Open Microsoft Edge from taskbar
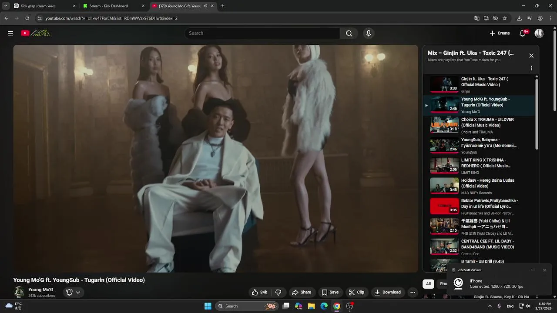This screenshot has height=313, width=557. (x=324, y=306)
